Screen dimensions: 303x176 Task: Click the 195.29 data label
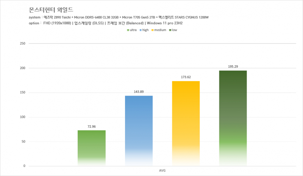(233, 66)
